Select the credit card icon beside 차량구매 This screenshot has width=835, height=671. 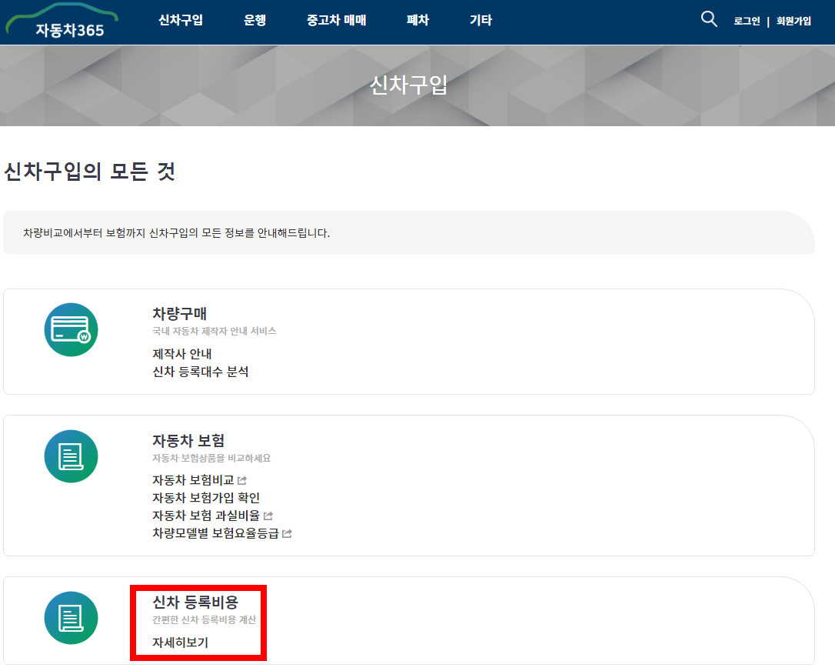71,331
